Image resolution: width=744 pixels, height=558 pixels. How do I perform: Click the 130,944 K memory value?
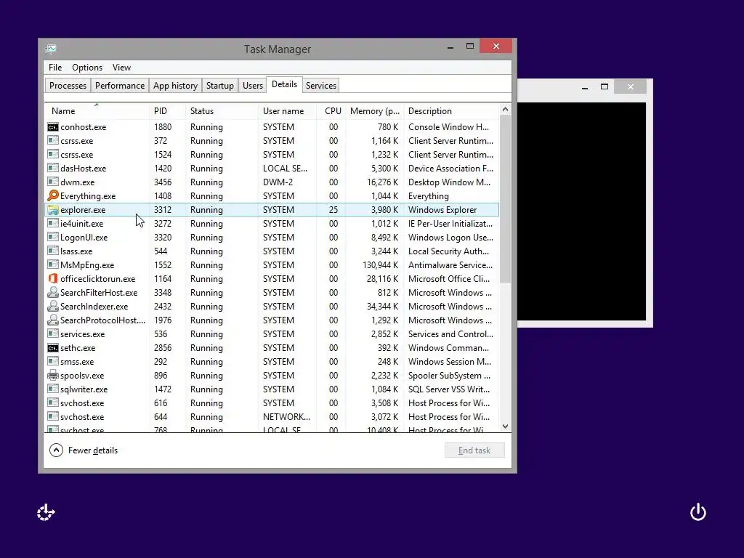click(x=381, y=264)
